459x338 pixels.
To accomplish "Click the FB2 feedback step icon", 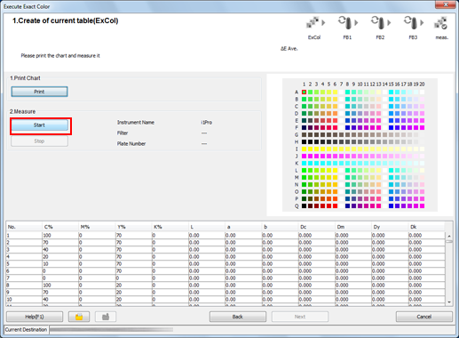I will pyautogui.click(x=378, y=22).
